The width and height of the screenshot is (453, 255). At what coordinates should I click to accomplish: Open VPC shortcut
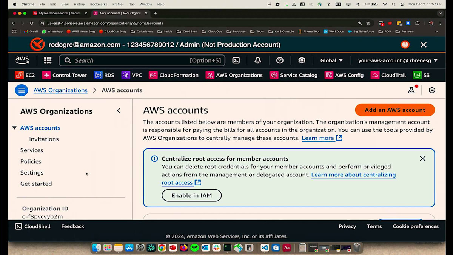(x=132, y=75)
